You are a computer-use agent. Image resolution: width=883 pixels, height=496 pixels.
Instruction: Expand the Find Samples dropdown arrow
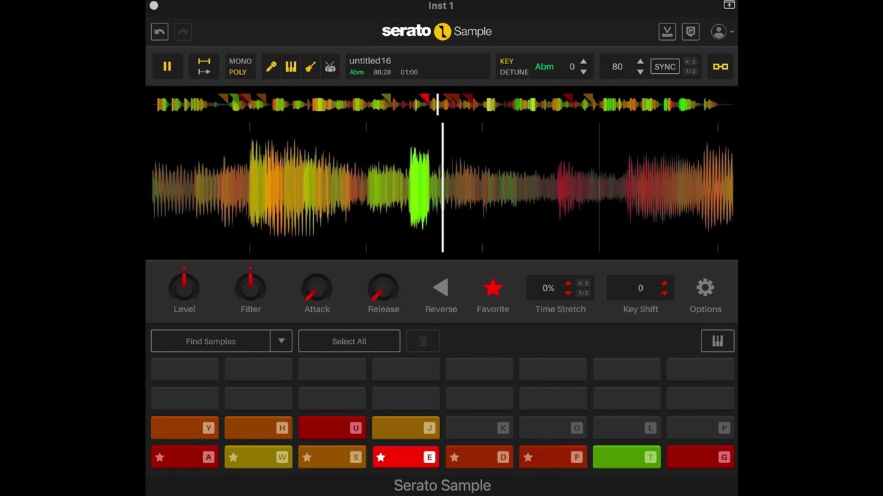(x=281, y=341)
